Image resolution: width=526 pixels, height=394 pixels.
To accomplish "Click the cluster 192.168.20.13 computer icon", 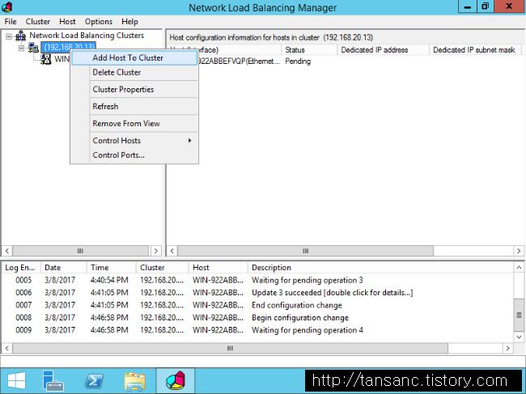I will click(x=33, y=48).
